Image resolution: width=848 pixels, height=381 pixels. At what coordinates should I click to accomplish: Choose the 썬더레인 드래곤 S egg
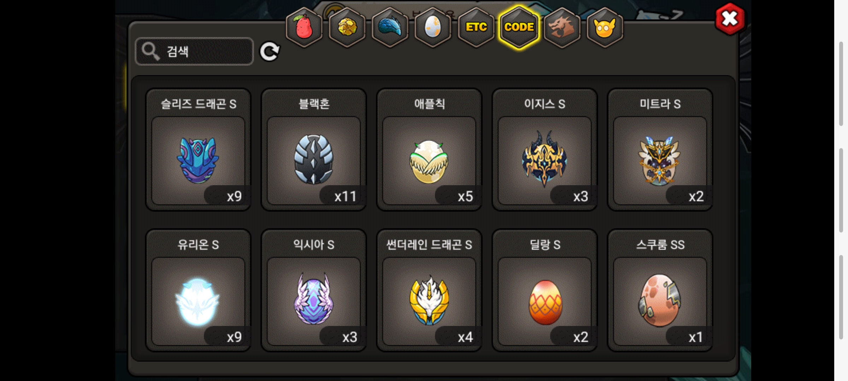(429, 290)
